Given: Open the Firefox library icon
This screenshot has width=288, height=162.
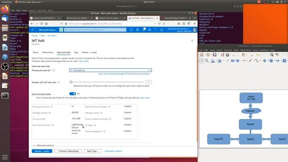Looking at the screenshot, I should 179,23.
